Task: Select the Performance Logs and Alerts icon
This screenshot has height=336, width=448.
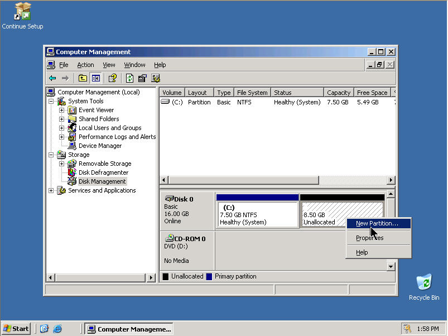Action: (72, 137)
